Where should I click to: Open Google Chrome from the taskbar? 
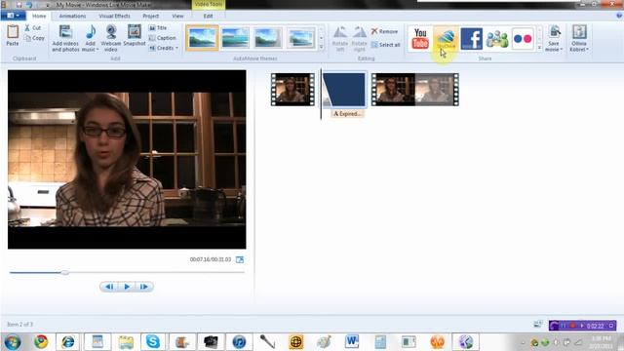click(x=41, y=342)
